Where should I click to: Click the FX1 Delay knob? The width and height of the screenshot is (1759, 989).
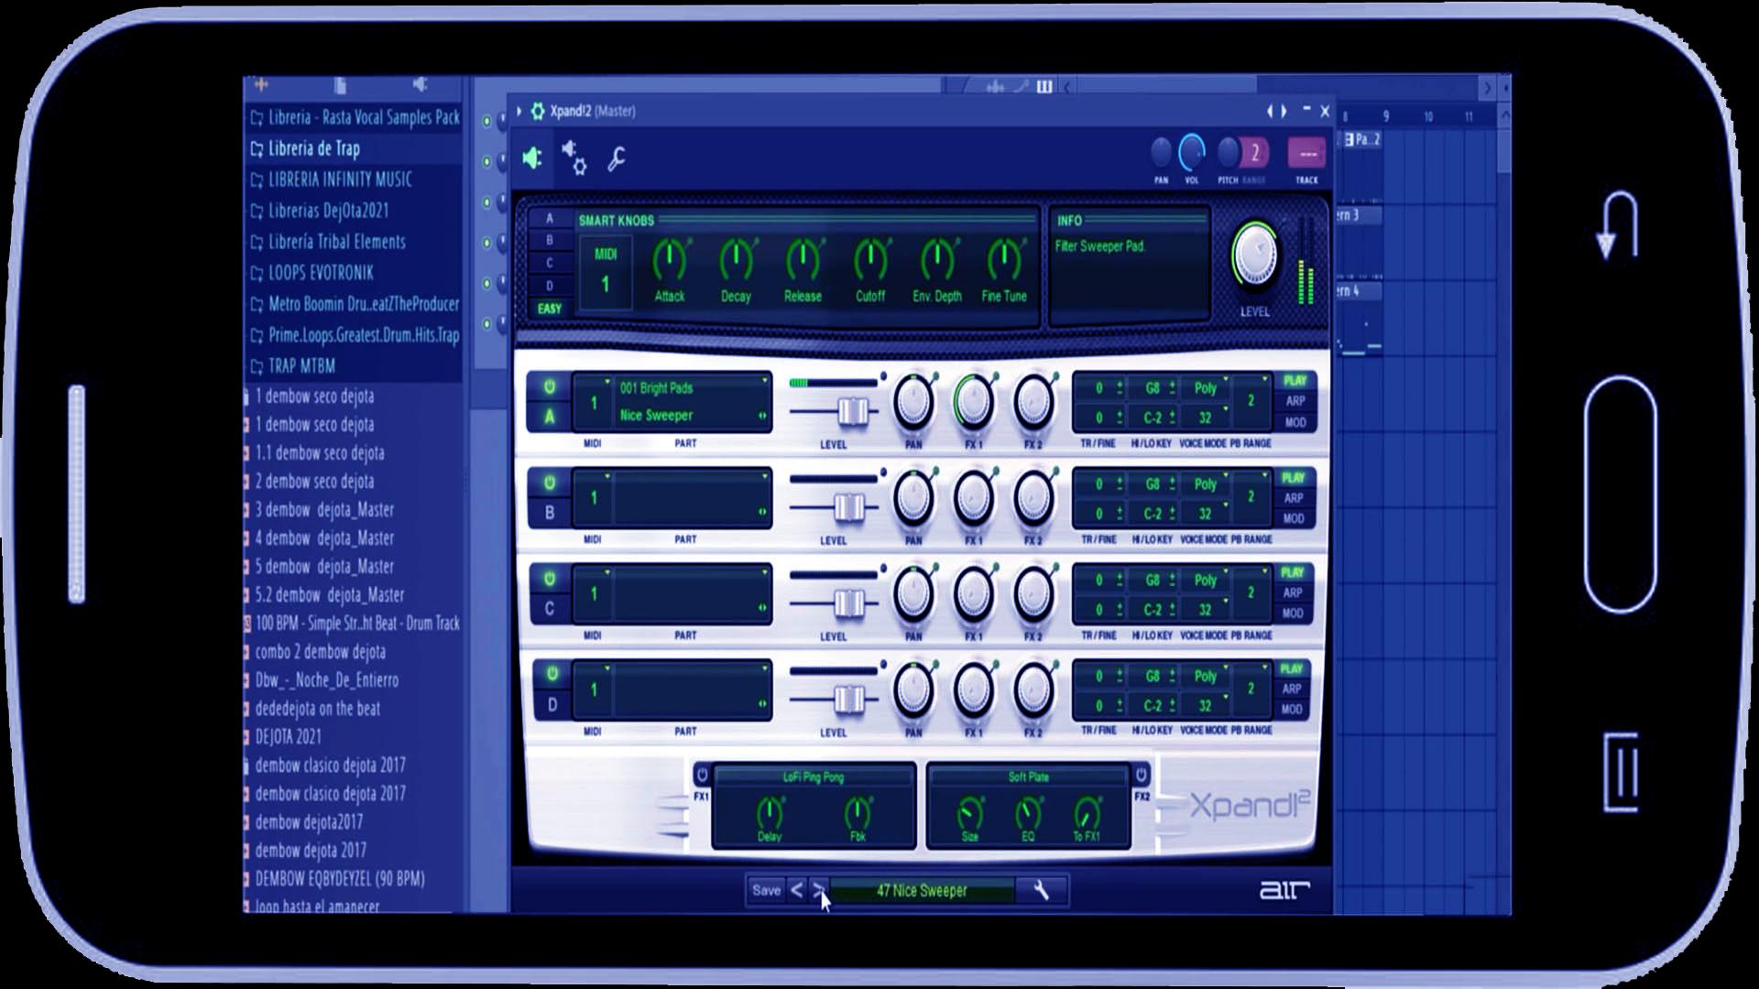click(770, 812)
